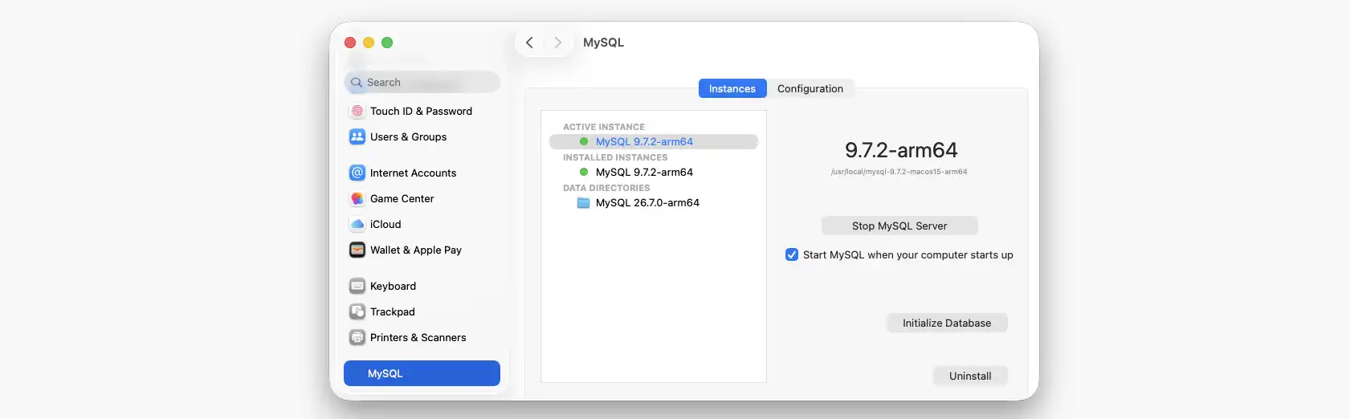Open Users & Groups settings
This screenshot has width=1350, height=419.
click(422, 137)
